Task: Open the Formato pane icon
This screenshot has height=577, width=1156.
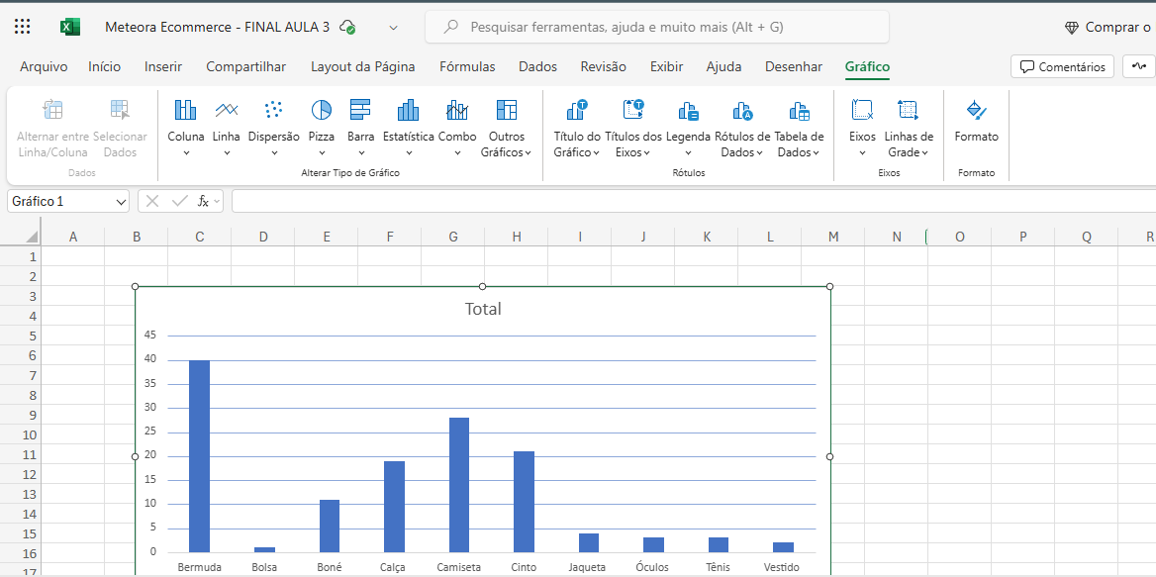Action: 976,110
